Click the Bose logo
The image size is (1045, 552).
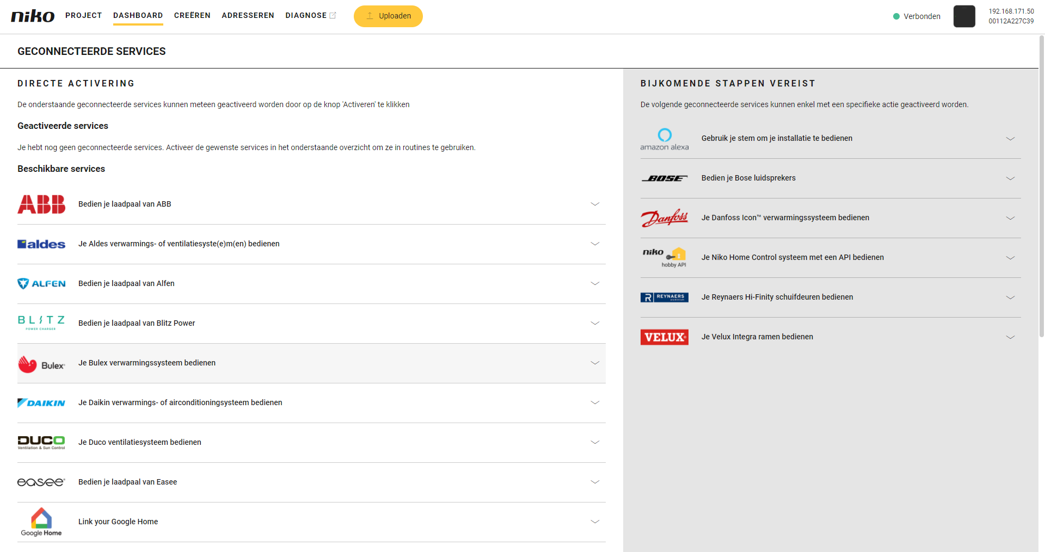coord(665,178)
